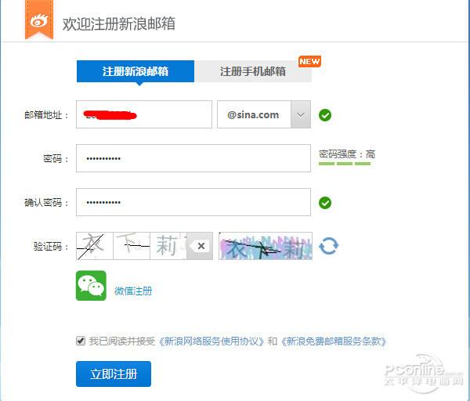Screen dimensions: 470x401
Task: Select the @sina.com domain field
Action: pos(254,114)
